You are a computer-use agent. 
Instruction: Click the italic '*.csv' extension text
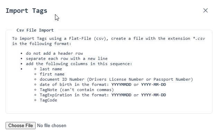(x=199, y=38)
